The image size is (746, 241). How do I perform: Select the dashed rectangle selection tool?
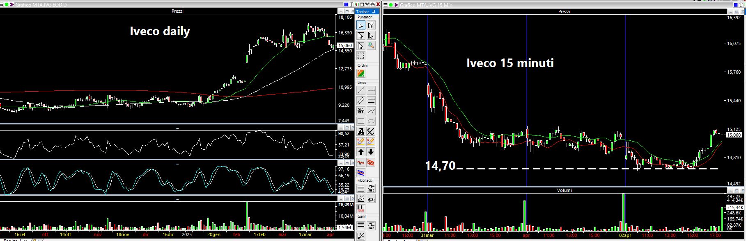360,56
